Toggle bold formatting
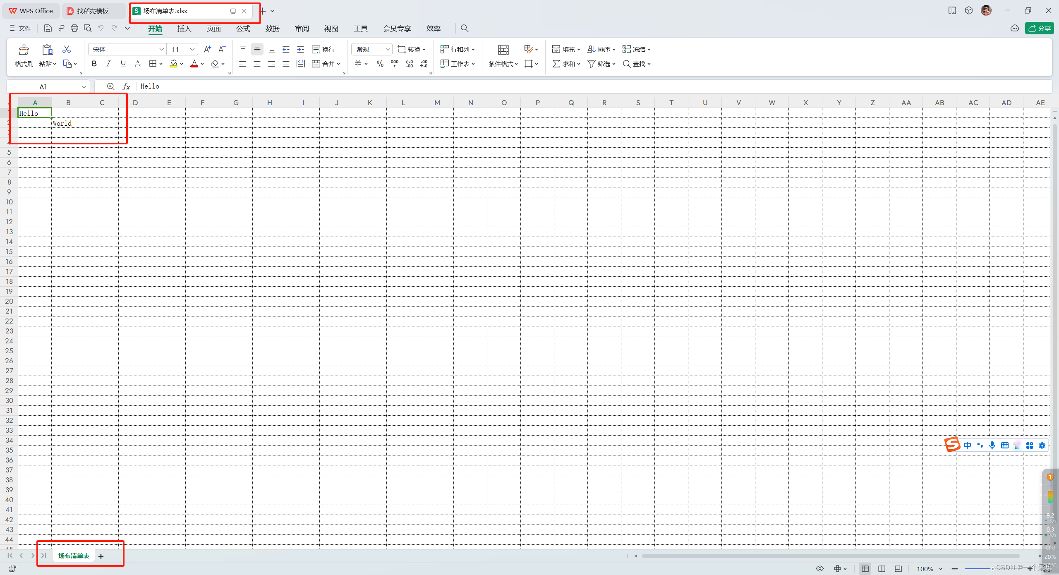This screenshot has height=575, width=1059. pyautogui.click(x=94, y=64)
